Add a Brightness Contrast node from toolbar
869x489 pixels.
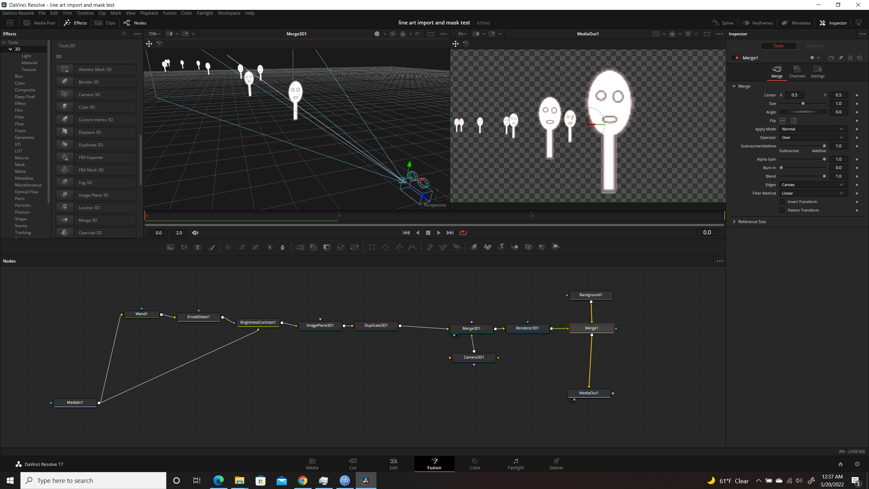coord(270,247)
